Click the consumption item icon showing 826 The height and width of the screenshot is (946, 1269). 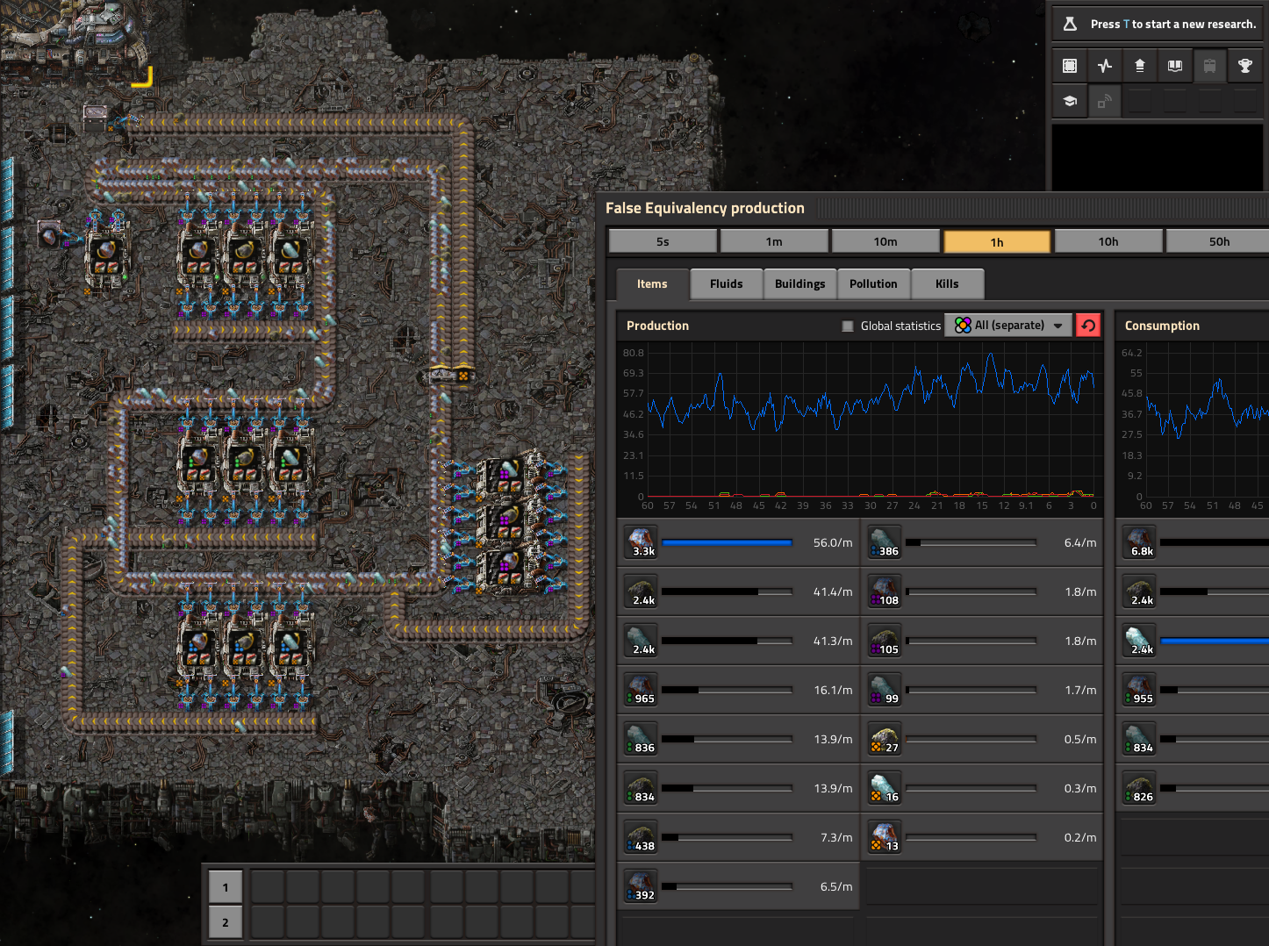point(1139,788)
